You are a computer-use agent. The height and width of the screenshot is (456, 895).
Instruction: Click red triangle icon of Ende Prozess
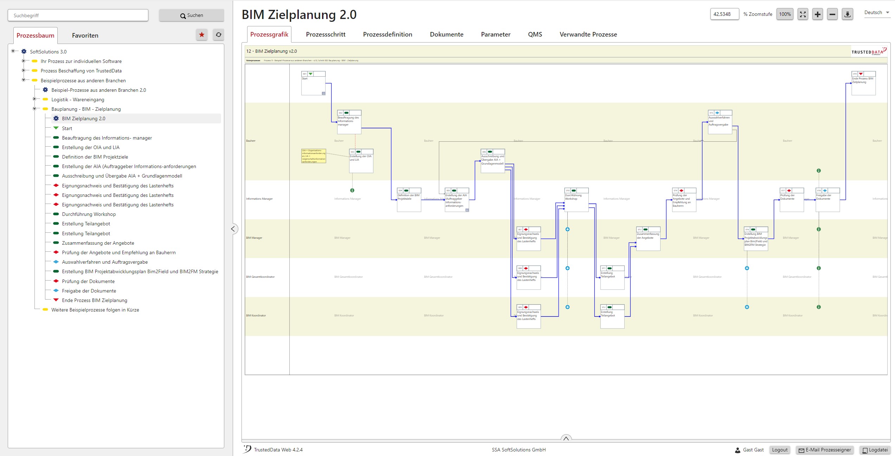coord(56,300)
